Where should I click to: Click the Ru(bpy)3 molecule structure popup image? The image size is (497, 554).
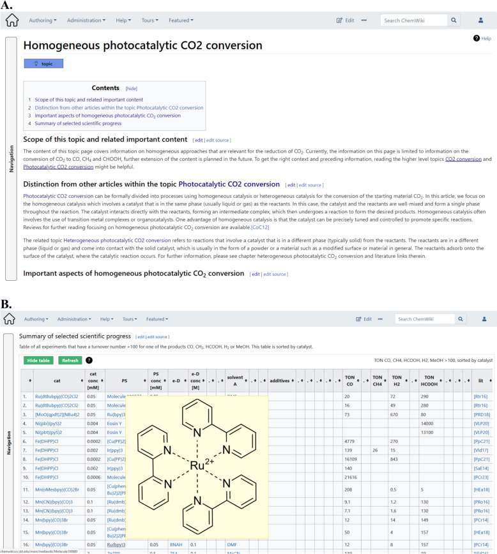(x=197, y=467)
